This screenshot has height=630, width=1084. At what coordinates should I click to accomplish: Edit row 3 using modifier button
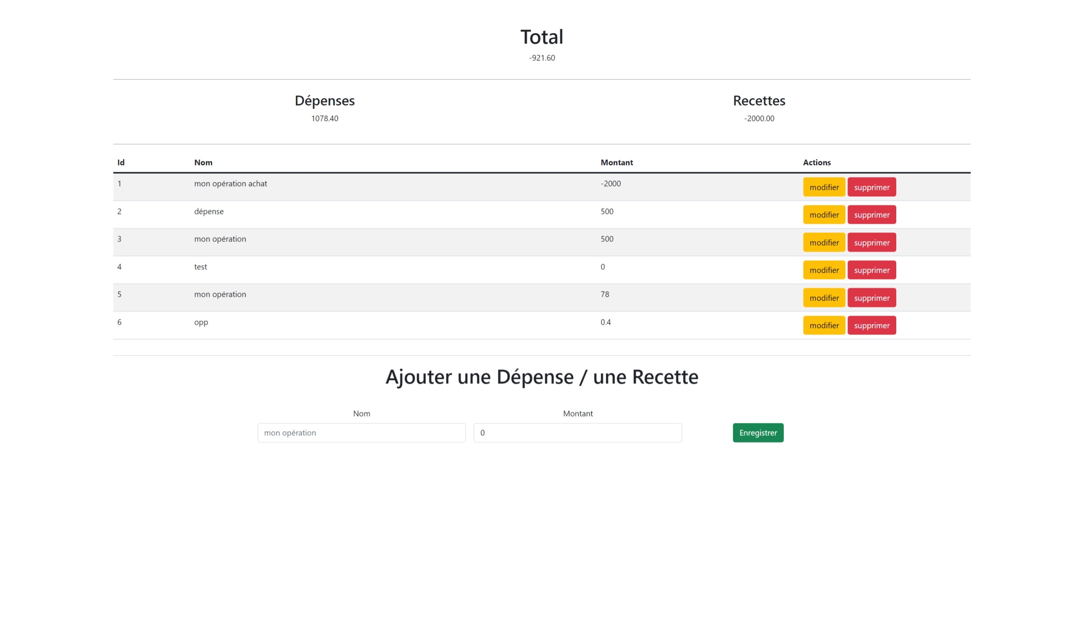pos(824,243)
